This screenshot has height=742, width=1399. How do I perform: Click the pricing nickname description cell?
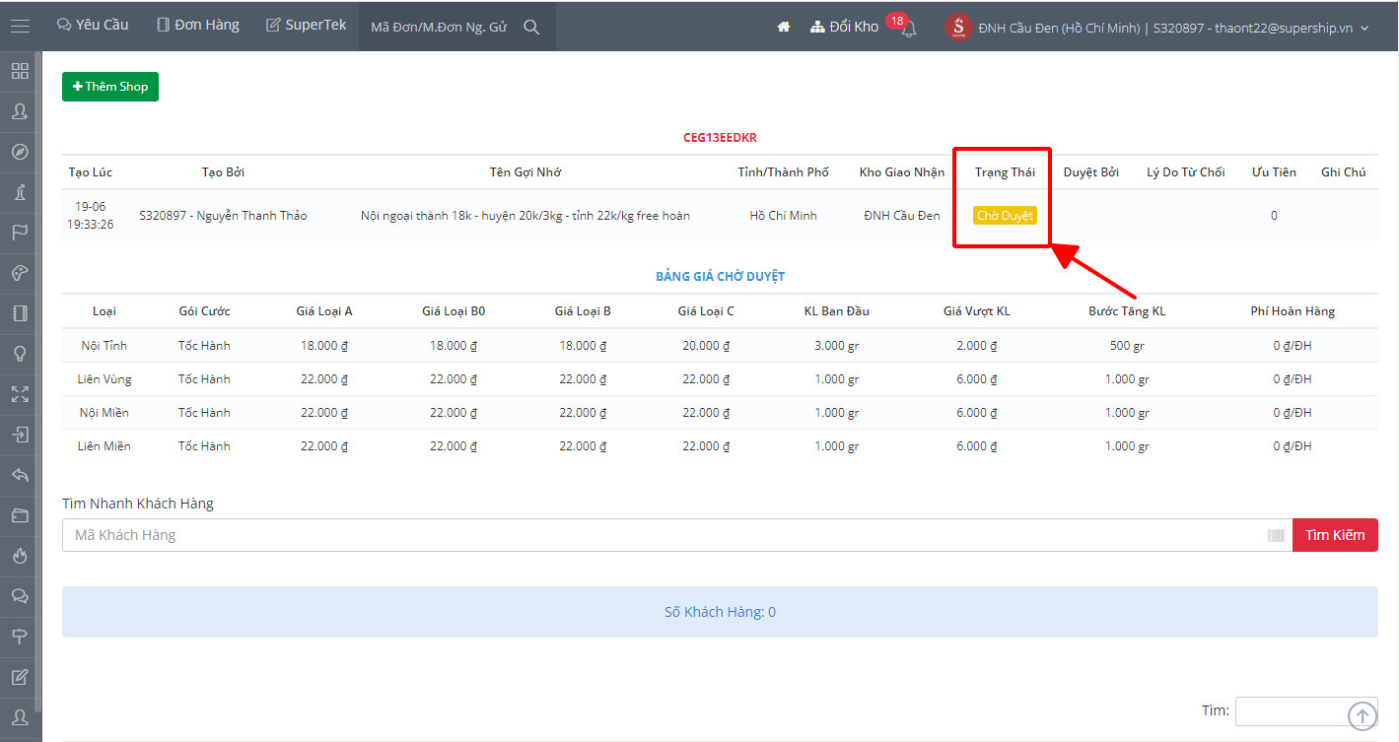pyautogui.click(x=525, y=215)
